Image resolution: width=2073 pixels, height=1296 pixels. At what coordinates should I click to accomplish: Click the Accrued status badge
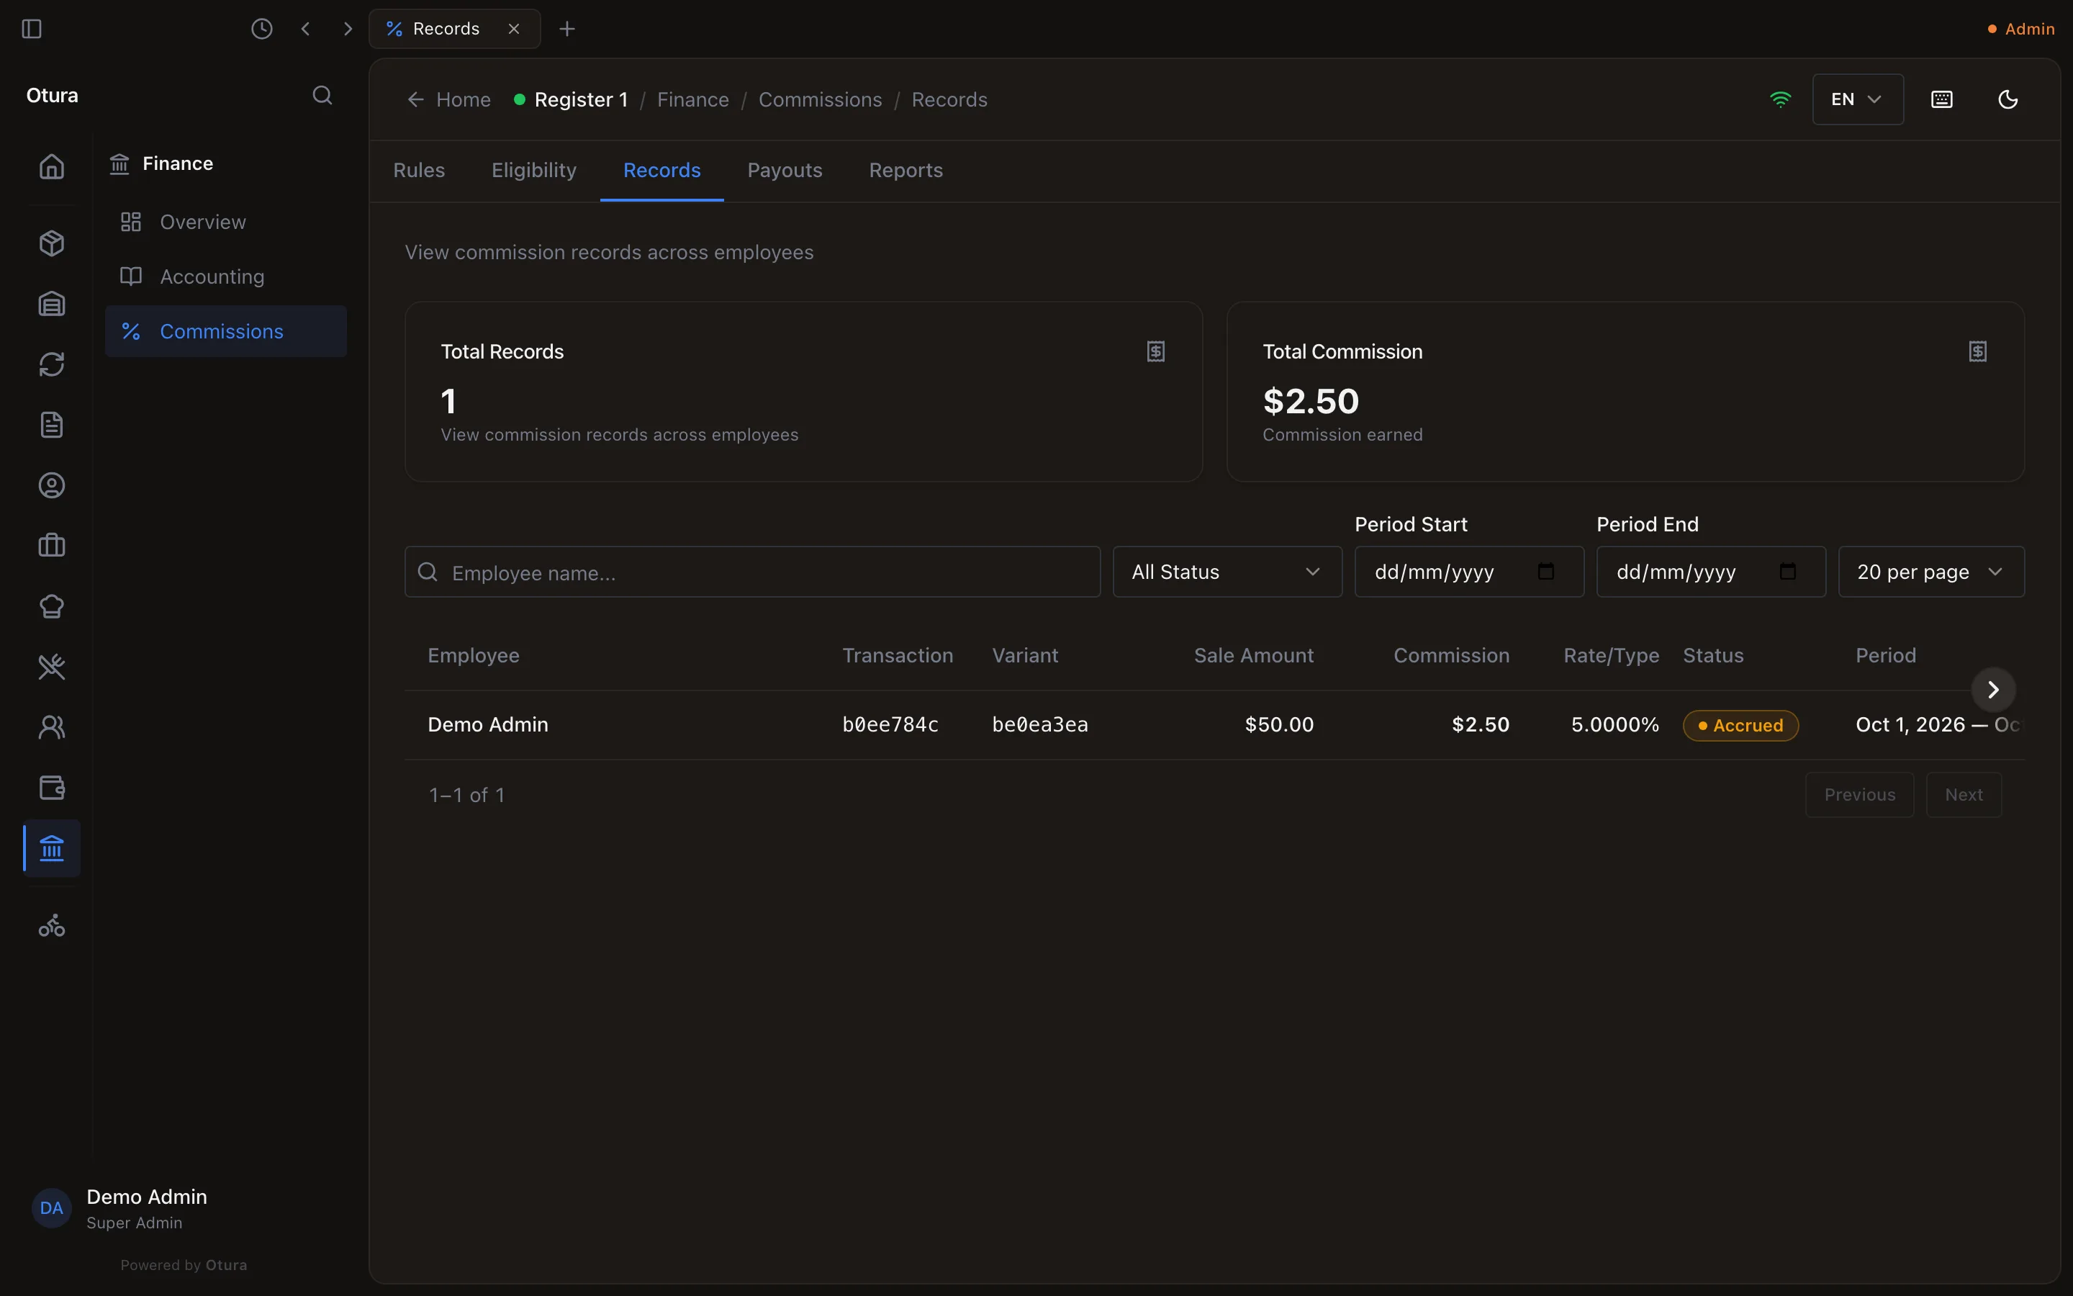tap(1740, 725)
